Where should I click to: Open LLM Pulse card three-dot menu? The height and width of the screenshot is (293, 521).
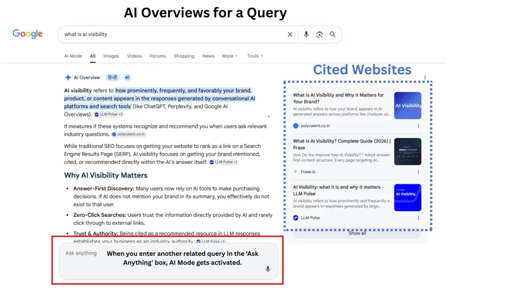[418, 218]
